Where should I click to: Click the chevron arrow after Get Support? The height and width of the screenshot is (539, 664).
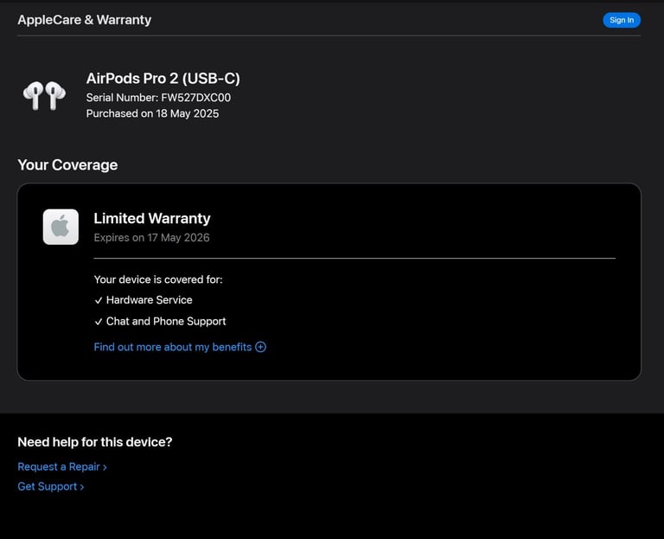pyautogui.click(x=82, y=487)
